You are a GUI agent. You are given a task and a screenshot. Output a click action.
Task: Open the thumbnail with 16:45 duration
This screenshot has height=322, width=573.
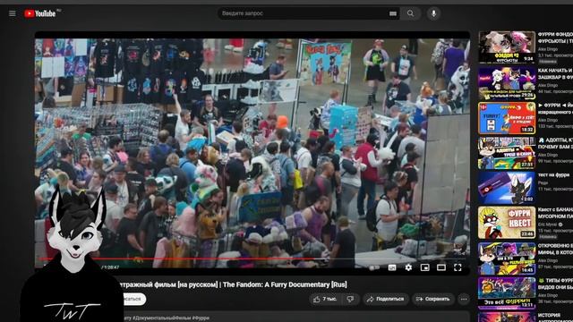click(507, 258)
